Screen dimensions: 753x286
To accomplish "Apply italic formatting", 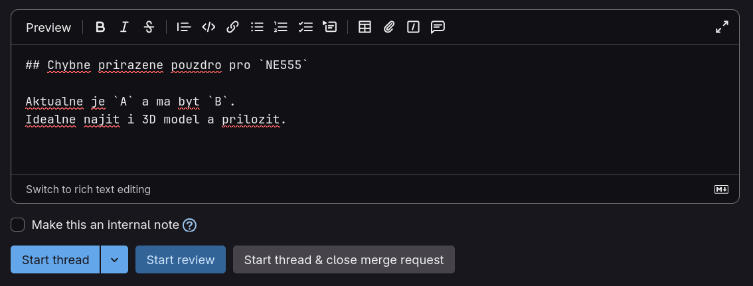I will point(124,27).
